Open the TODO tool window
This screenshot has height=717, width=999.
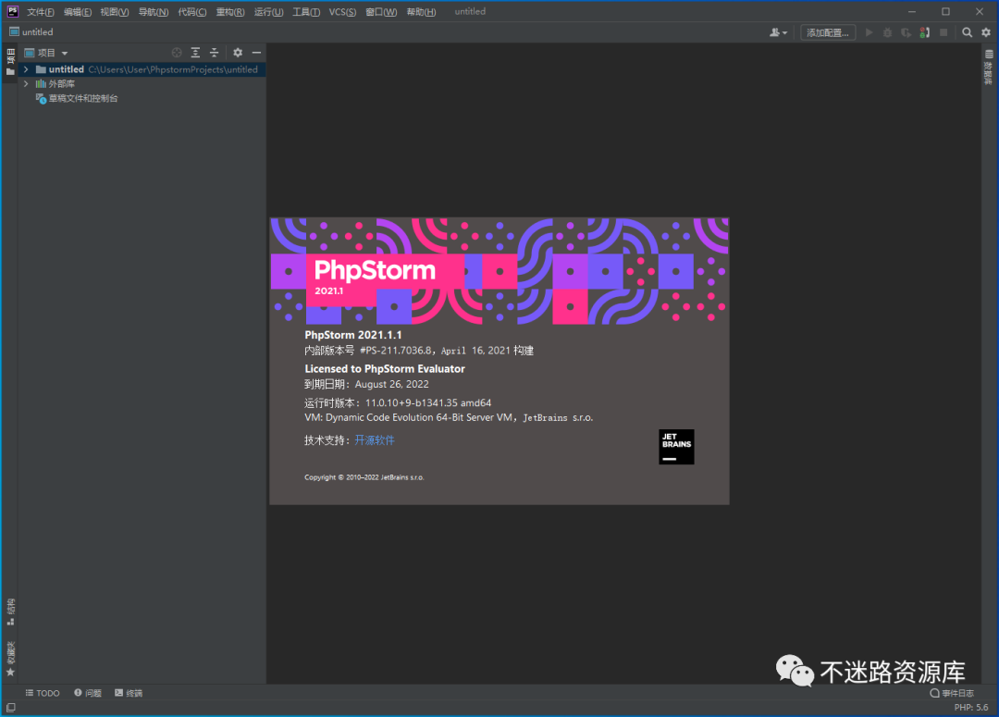43,693
